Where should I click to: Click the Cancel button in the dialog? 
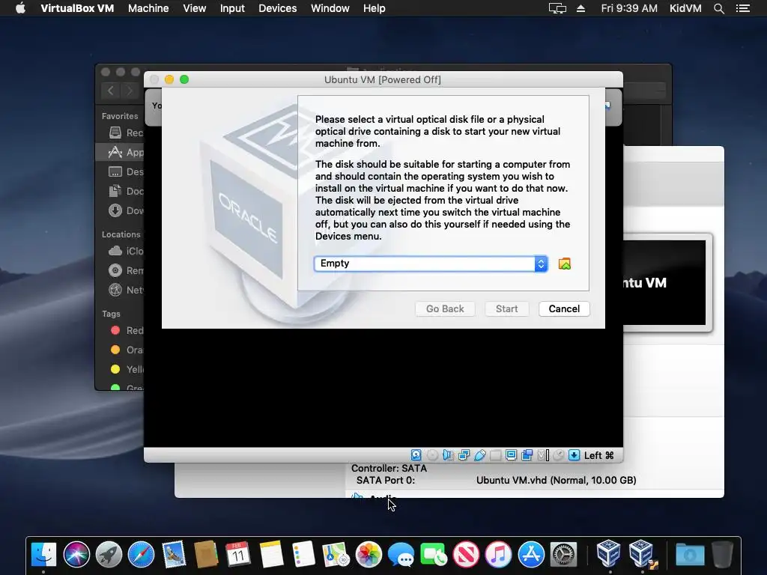pyautogui.click(x=564, y=308)
